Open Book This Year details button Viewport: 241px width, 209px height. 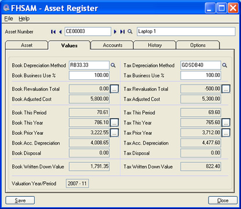click(114, 123)
